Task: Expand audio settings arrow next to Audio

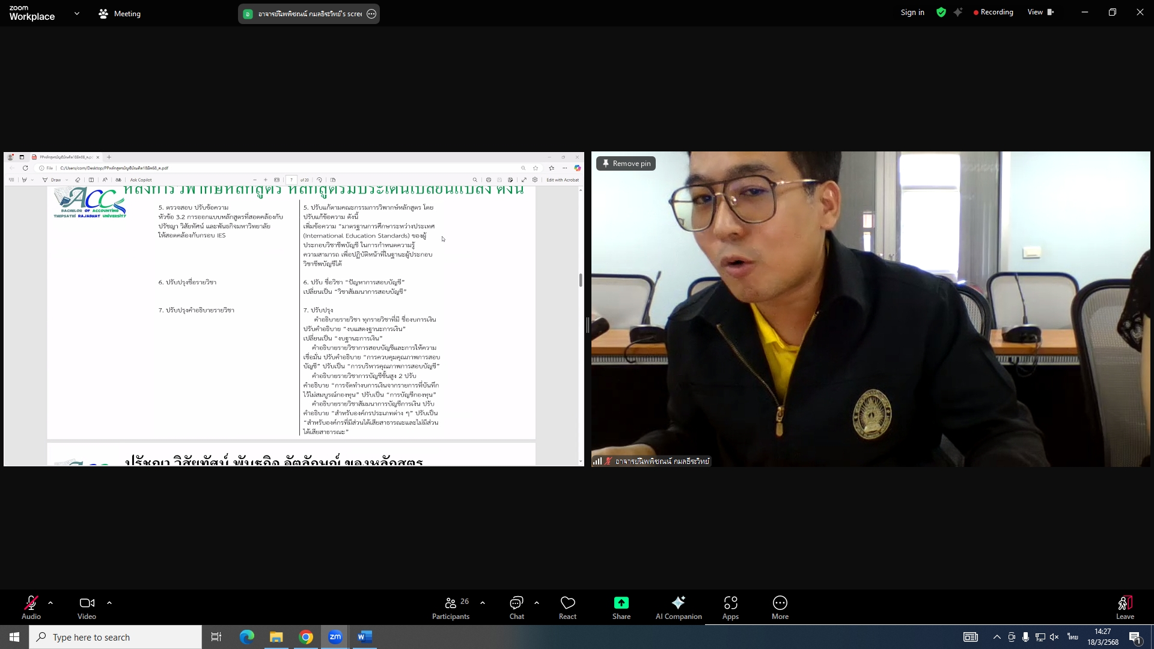Action: [x=50, y=602]
